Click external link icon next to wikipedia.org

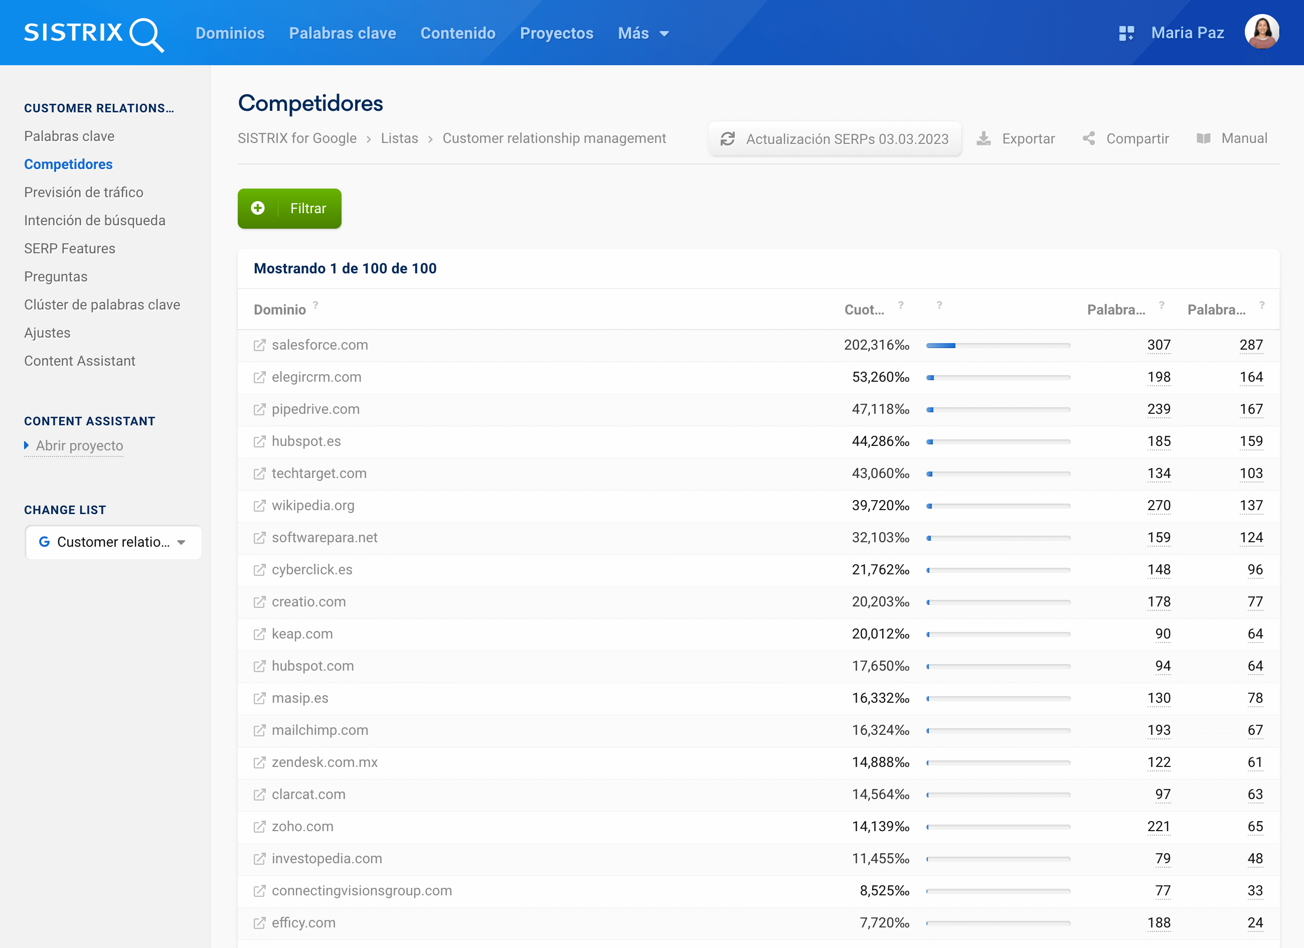[x=259, y=505]
